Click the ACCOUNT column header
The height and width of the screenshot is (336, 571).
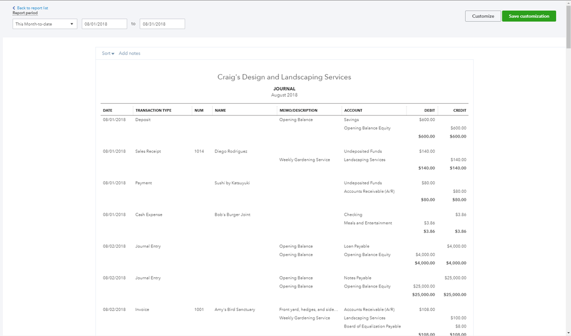click(353, 110)
